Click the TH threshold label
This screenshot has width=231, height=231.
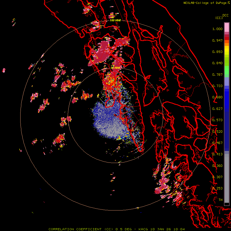220,200
